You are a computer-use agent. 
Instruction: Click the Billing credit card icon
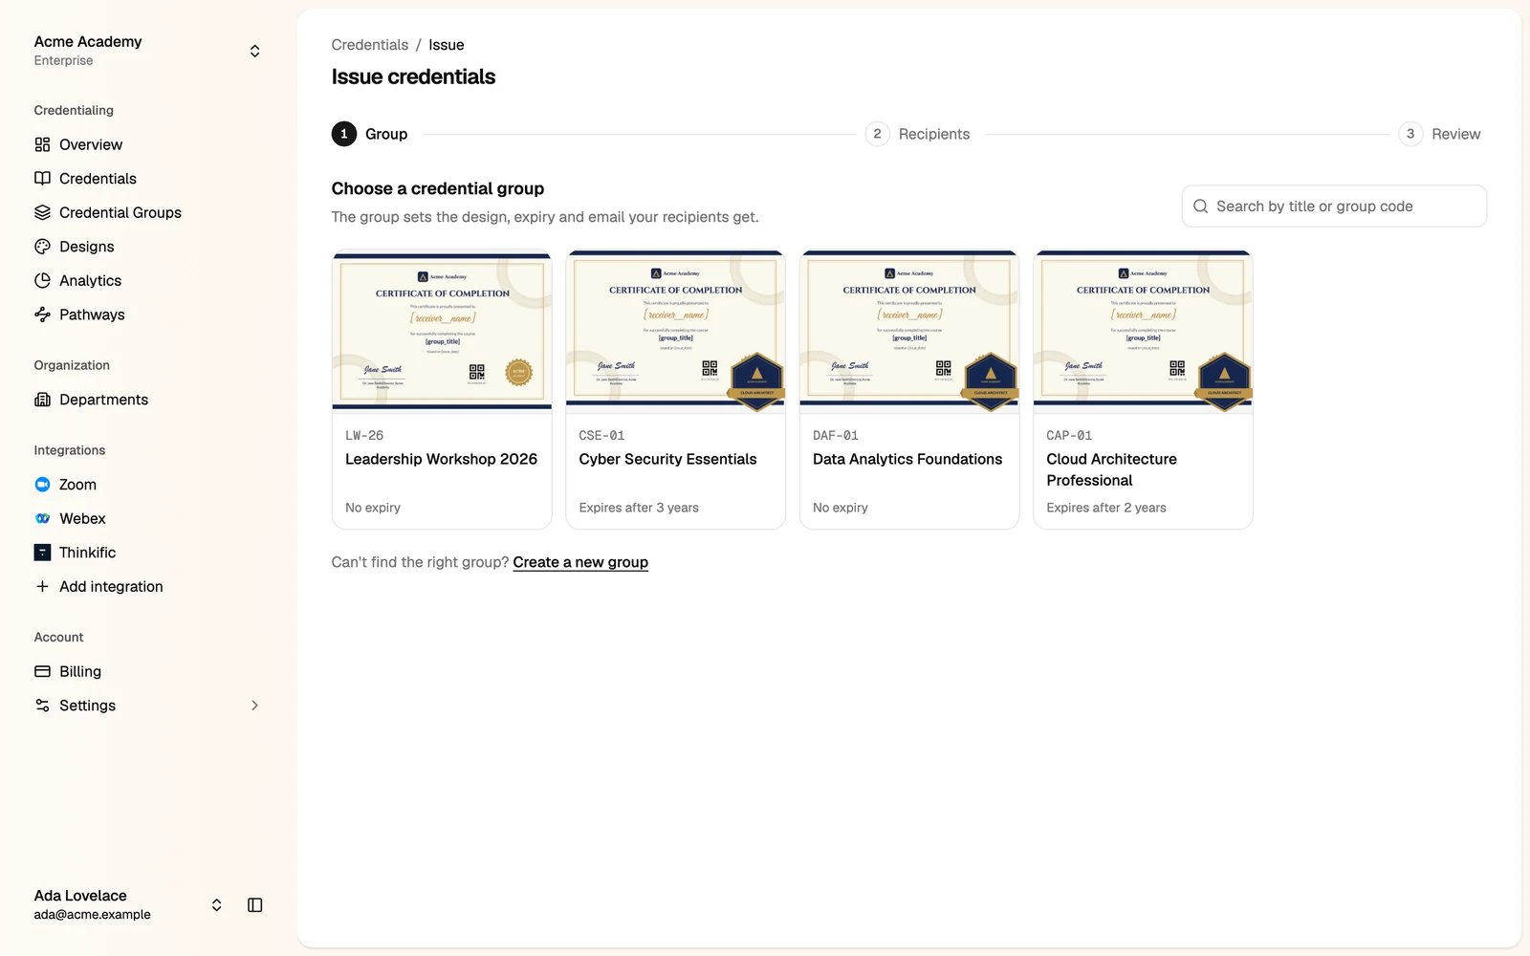point(42,671)
